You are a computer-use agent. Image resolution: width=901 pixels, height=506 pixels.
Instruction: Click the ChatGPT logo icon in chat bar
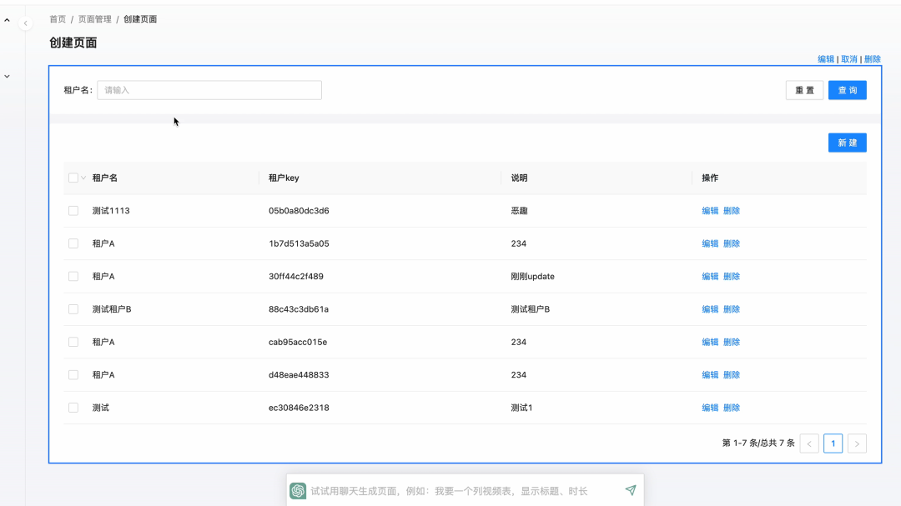(298, 490)
